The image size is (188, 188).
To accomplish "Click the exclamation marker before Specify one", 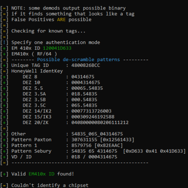I will point(4,42).
